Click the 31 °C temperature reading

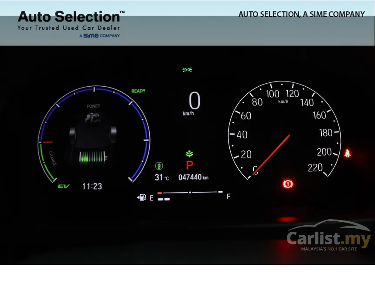(x=162, y=178)
